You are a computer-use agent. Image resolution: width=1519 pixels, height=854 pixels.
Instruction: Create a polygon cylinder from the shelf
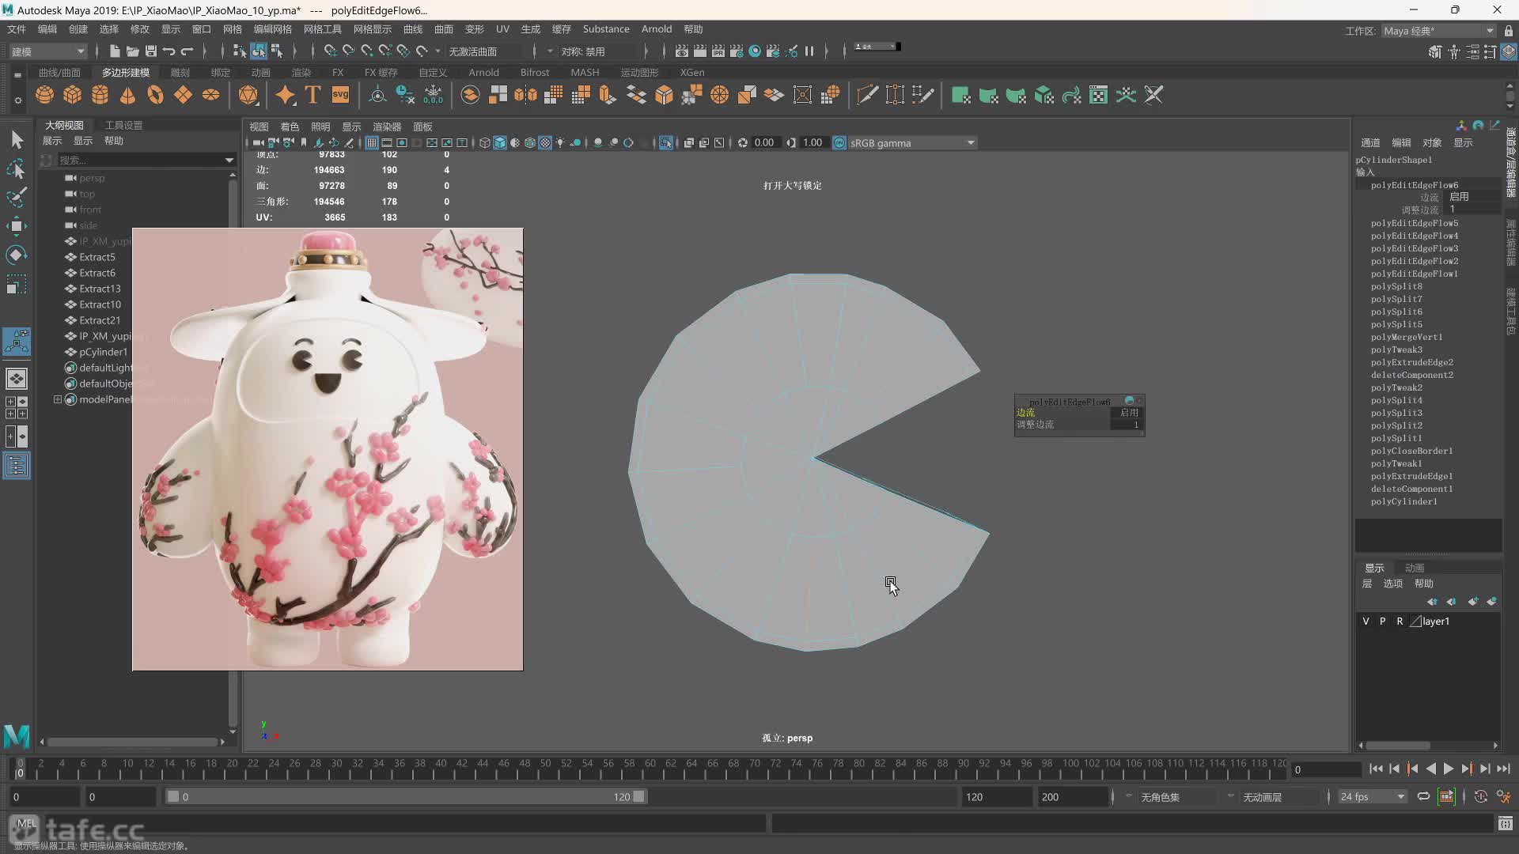tap(100, 96)
